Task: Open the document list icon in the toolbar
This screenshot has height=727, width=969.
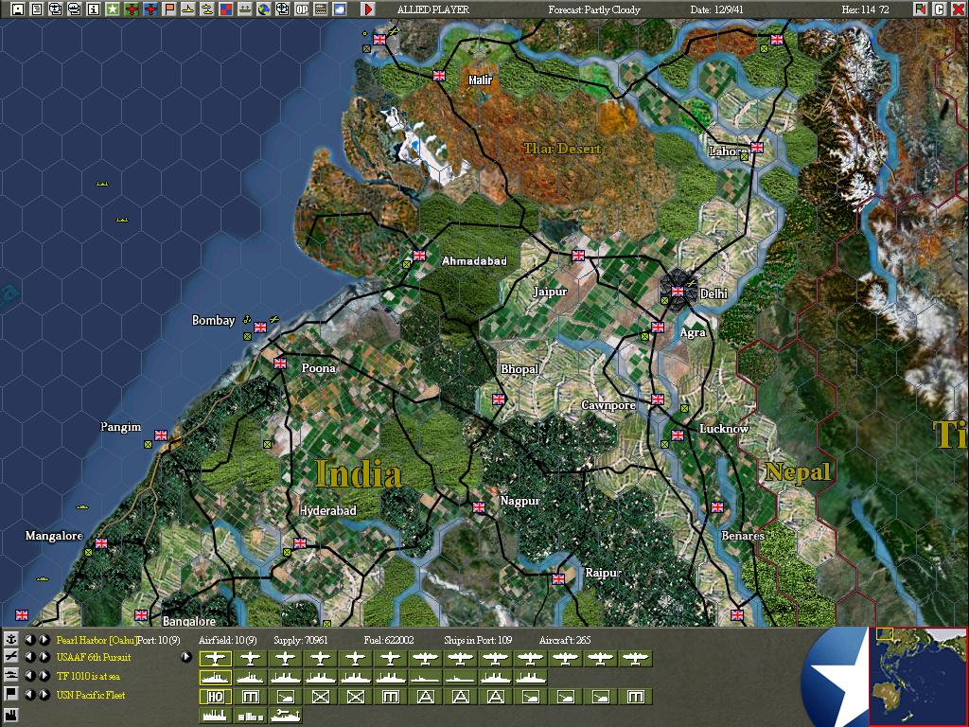Action: click(x=37, y=9)
